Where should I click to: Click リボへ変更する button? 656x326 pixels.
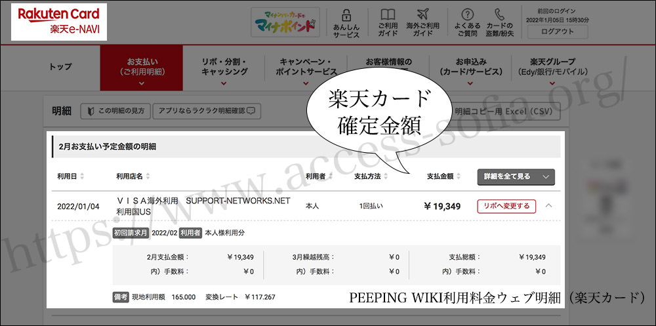[x=506, y=206]
